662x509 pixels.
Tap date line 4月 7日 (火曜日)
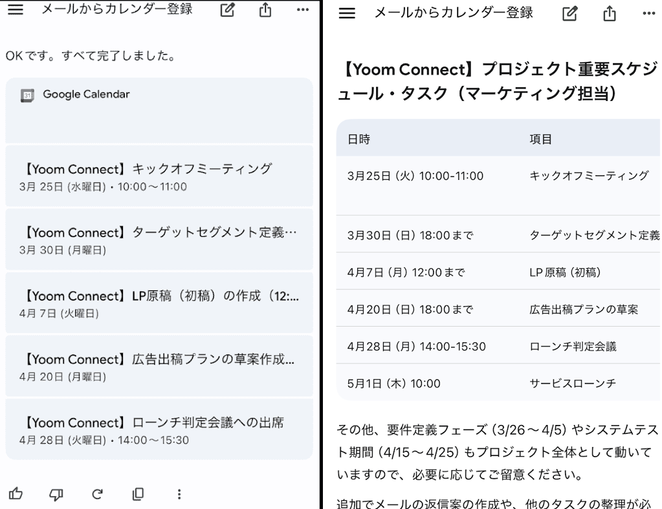pos(59,313)
